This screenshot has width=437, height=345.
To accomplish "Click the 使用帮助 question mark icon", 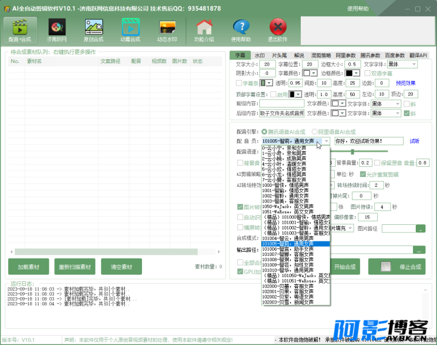I will point(241,30).
